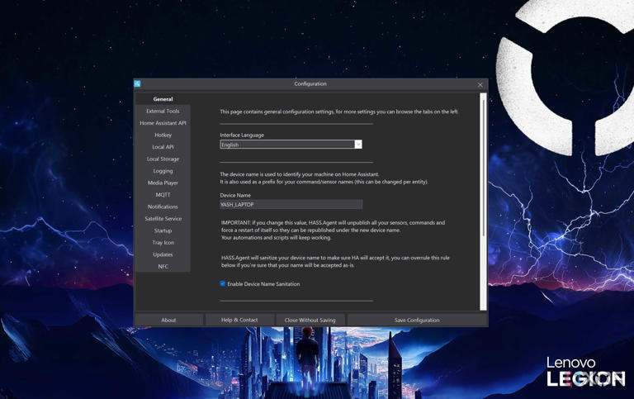The width and height of the screenshot is (634, 399).
Task: Click the About button
Action: tap(168, 320)
